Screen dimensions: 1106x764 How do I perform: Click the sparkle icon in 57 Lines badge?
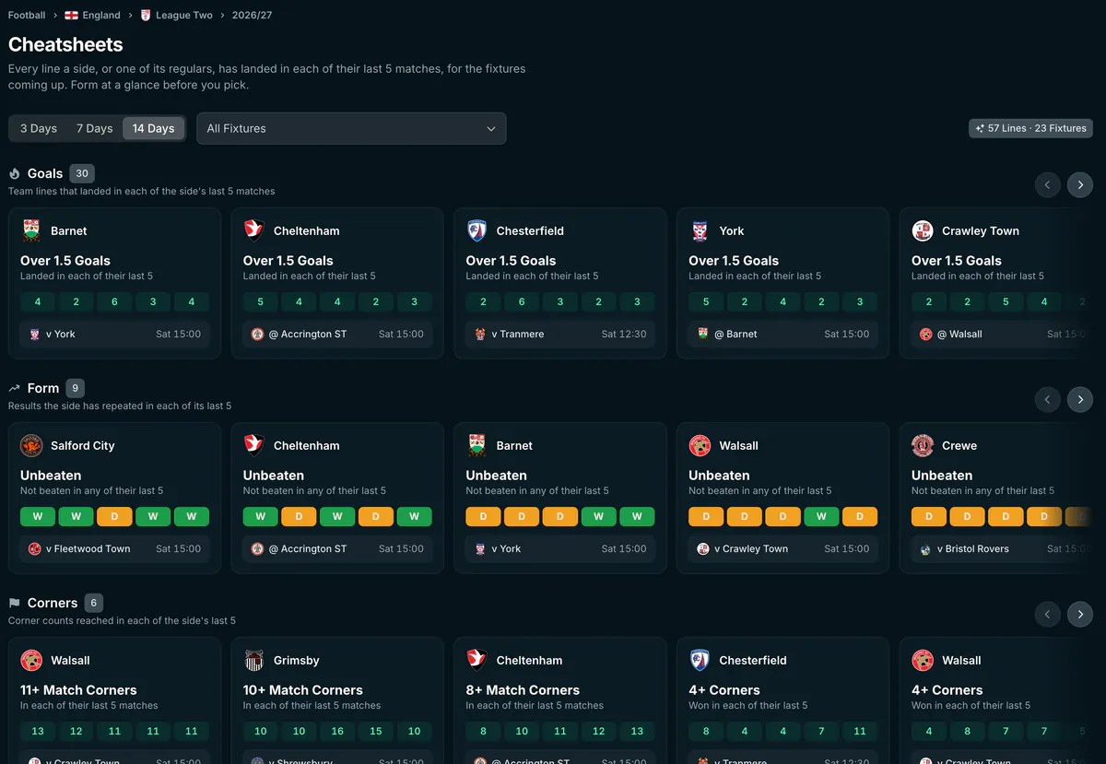coord(980,129)
